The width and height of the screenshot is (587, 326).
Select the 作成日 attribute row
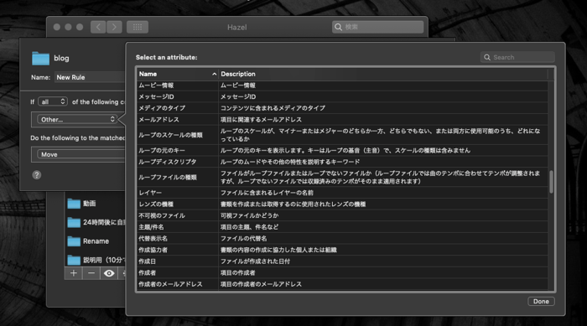[x=342, y=261]
